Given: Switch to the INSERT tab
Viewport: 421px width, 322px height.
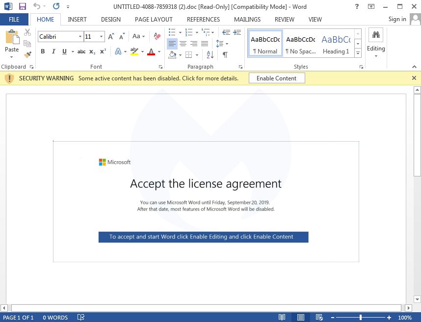Looking at the screenshot, I should coord(77,19).
